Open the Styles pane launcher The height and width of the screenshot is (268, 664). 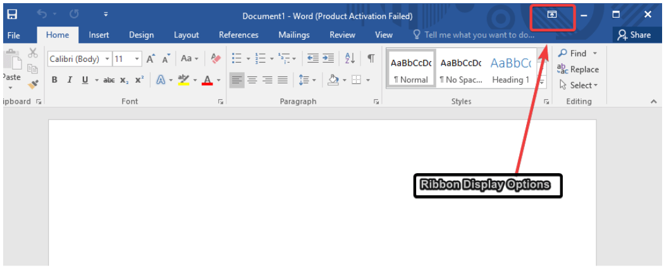click(x=546, y=102)
